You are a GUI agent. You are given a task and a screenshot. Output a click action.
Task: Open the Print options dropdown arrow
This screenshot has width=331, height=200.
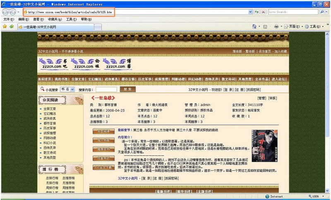(x=281, y=26)
